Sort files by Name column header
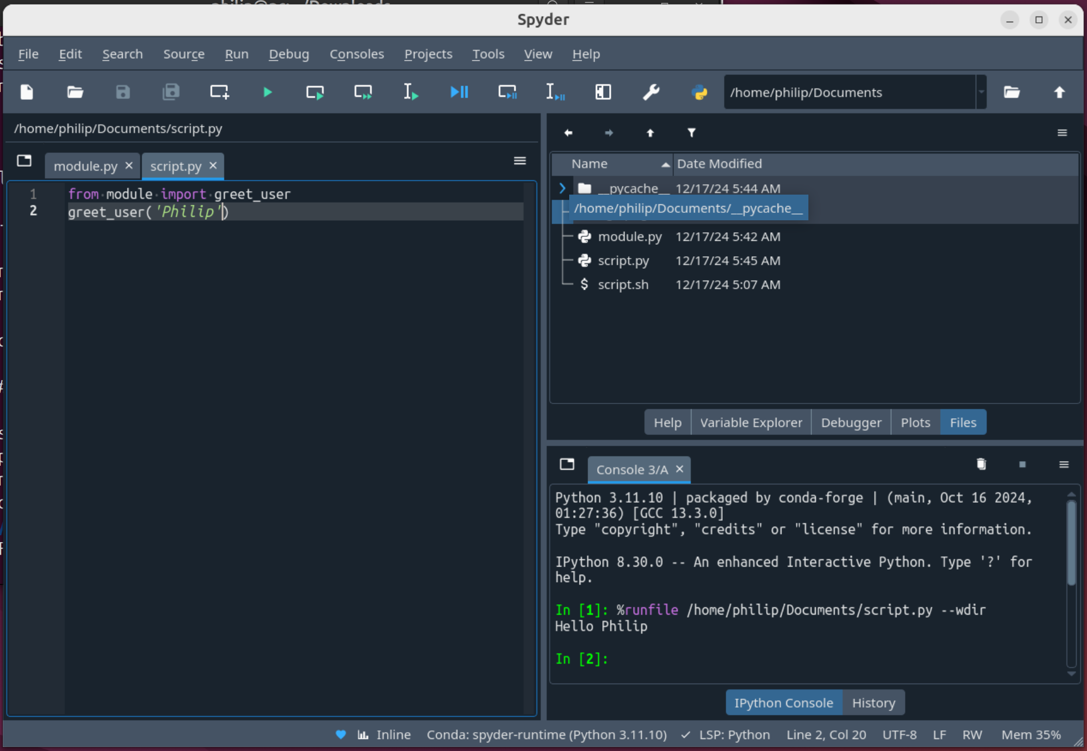1087x751 pixels. 612,164
